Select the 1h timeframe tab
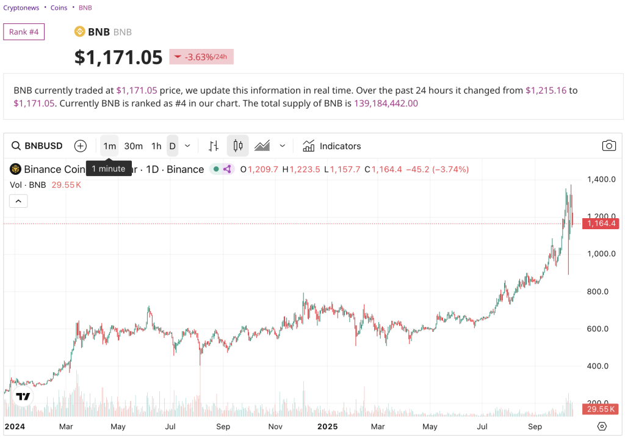The height and width of the screenshot is (437, 625). pyautogui.click(x=156, y=145)
